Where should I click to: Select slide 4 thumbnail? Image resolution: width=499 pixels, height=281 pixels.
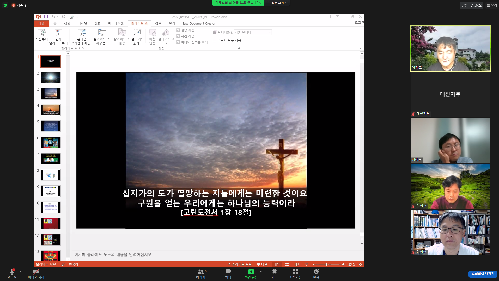point(51,110)
